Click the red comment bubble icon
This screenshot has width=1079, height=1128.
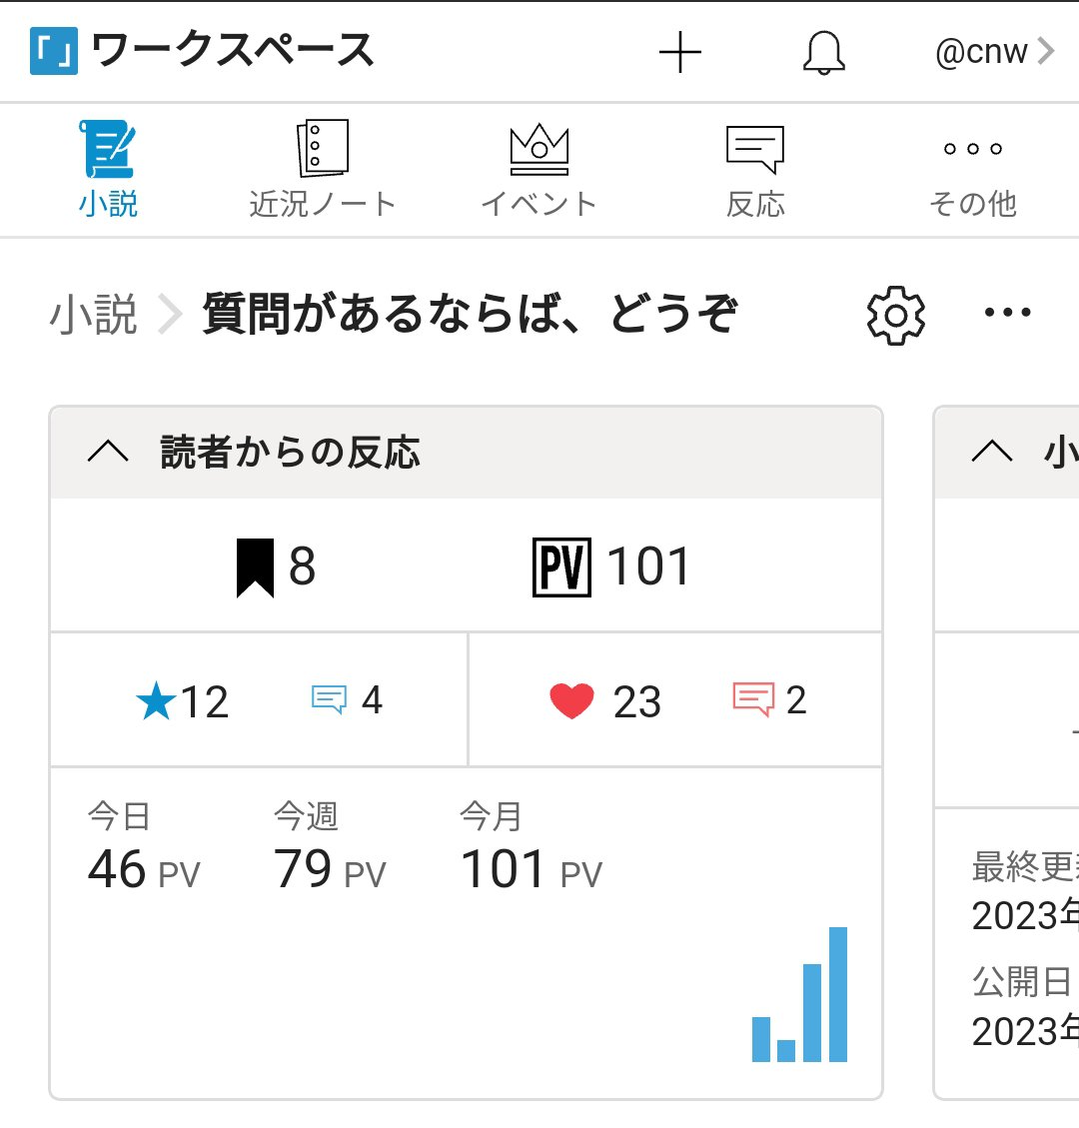point(753,699)
